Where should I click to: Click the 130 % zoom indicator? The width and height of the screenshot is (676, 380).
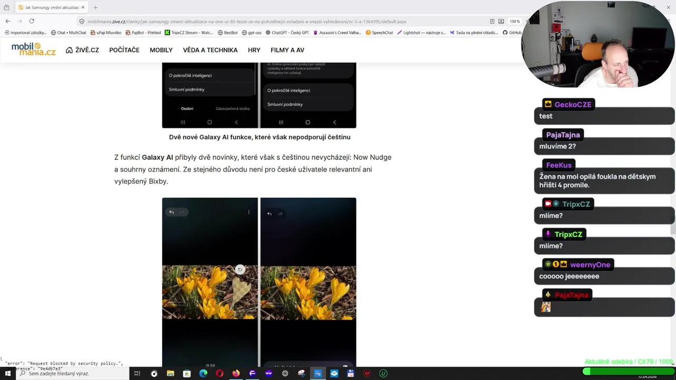coord(515,22)
